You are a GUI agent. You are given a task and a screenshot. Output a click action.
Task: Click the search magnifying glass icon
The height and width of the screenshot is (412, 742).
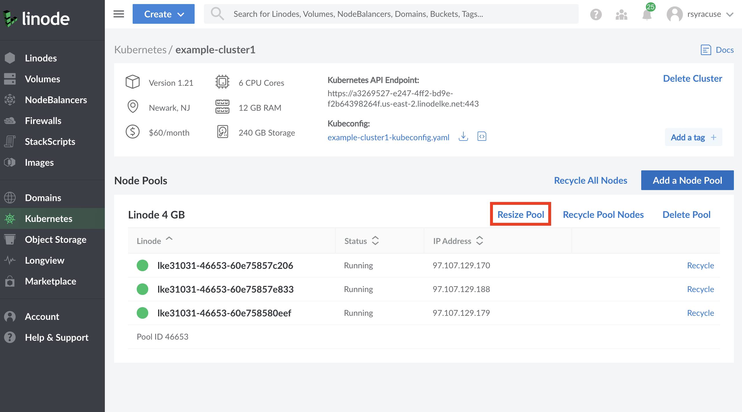[218, 14]
